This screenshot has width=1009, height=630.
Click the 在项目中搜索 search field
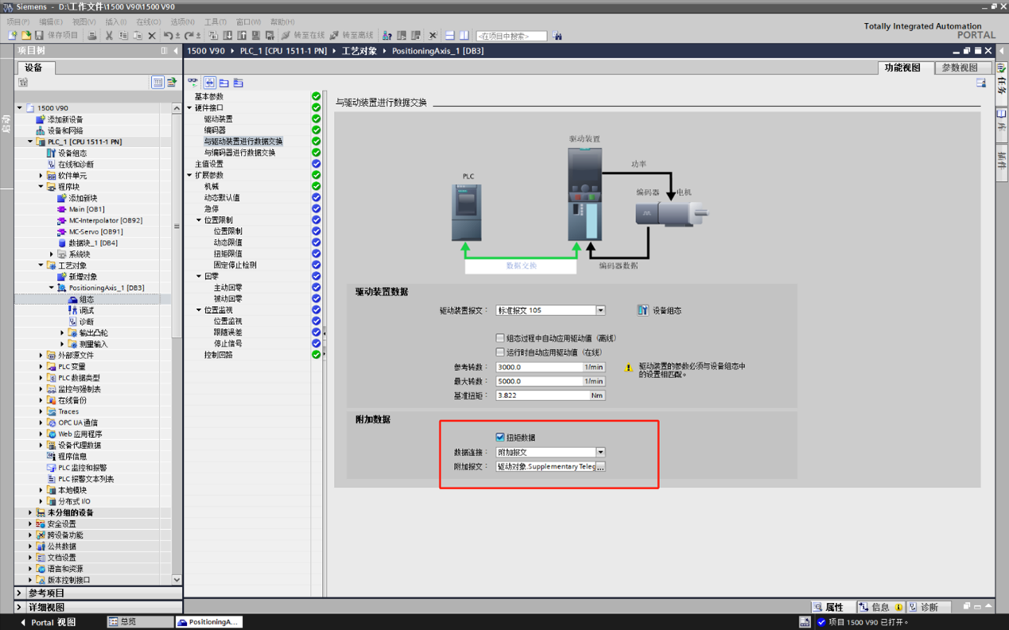511,36
